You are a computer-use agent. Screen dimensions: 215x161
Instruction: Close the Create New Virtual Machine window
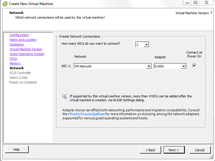click(207, 3)
